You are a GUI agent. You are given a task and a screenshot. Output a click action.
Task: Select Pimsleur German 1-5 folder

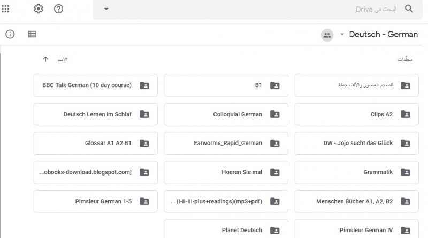(96, 201)
